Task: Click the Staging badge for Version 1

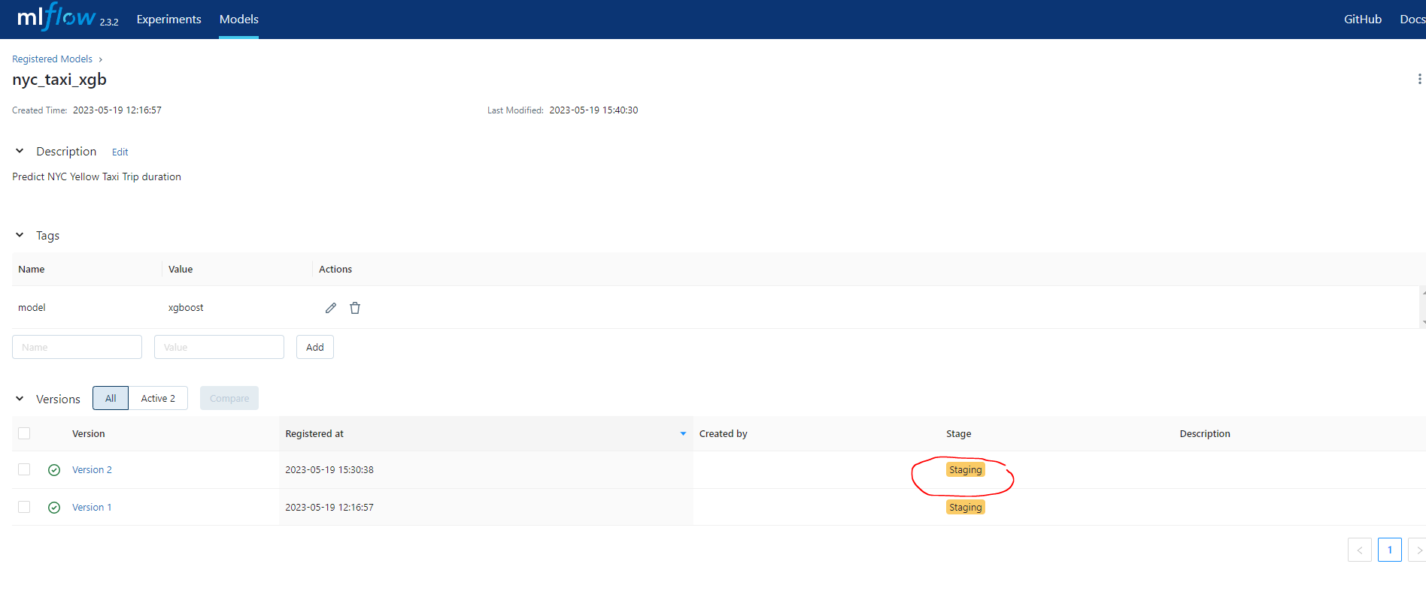Action: pos(965,508)
